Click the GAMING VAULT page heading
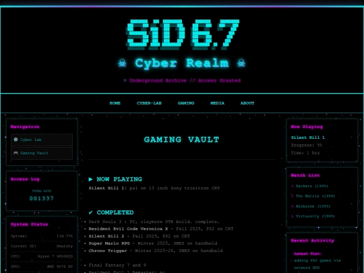This screenshot has width=364, height=273. pyautogui.click(x=181, y=140)
